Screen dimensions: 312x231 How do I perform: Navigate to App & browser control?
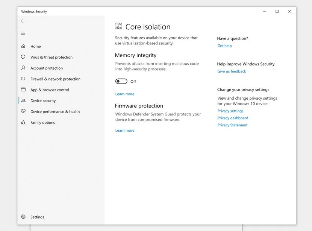coord(50,90)
